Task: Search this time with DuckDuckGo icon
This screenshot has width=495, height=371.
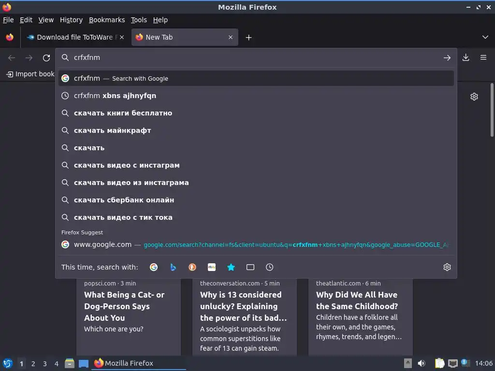Action: pos(192,267)
